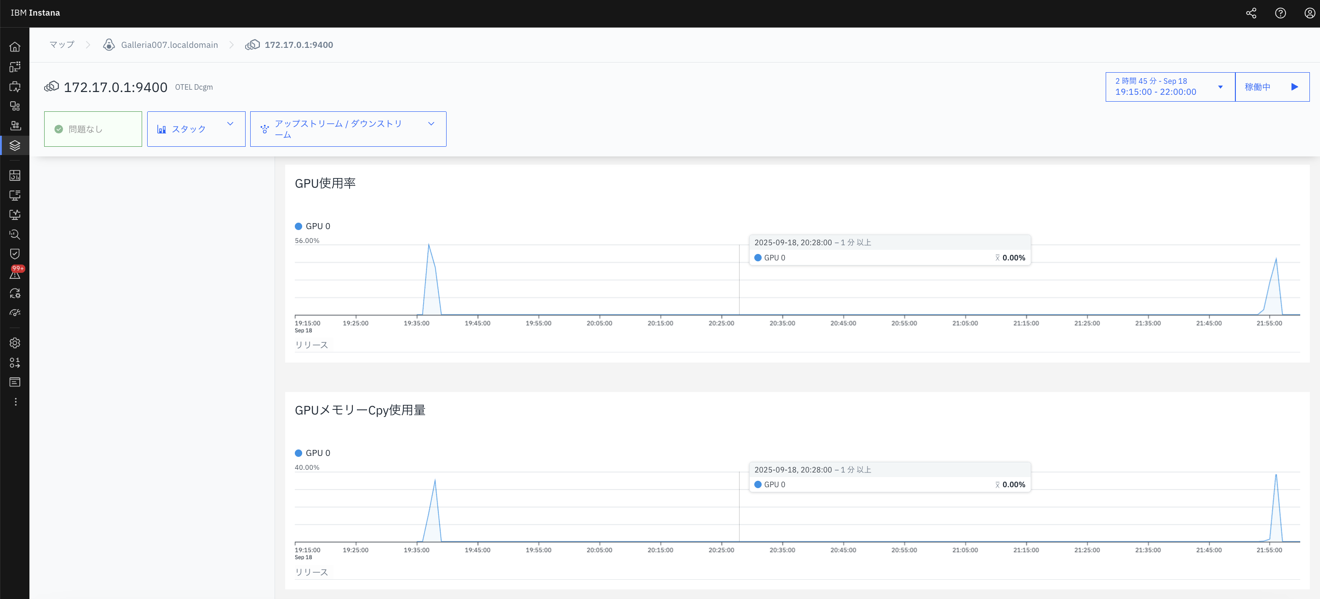1320x599 pixels.
Task: Open the Service Levels gauge icon
Action: (15, 312)
